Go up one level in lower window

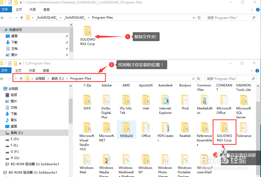(x=21, y=79)
